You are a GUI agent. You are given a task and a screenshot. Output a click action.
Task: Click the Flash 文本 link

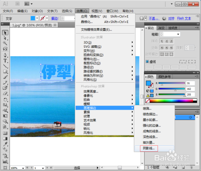tap(184, 18)
